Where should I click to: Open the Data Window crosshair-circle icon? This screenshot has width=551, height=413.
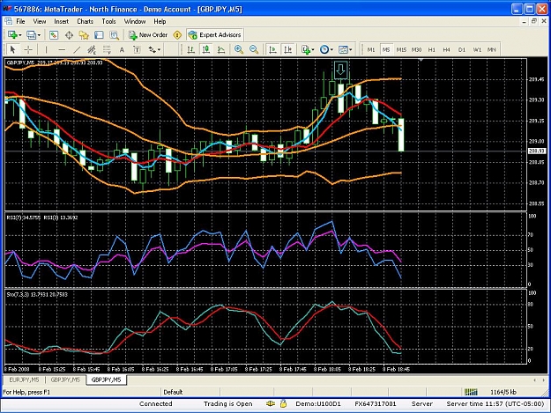69,34
